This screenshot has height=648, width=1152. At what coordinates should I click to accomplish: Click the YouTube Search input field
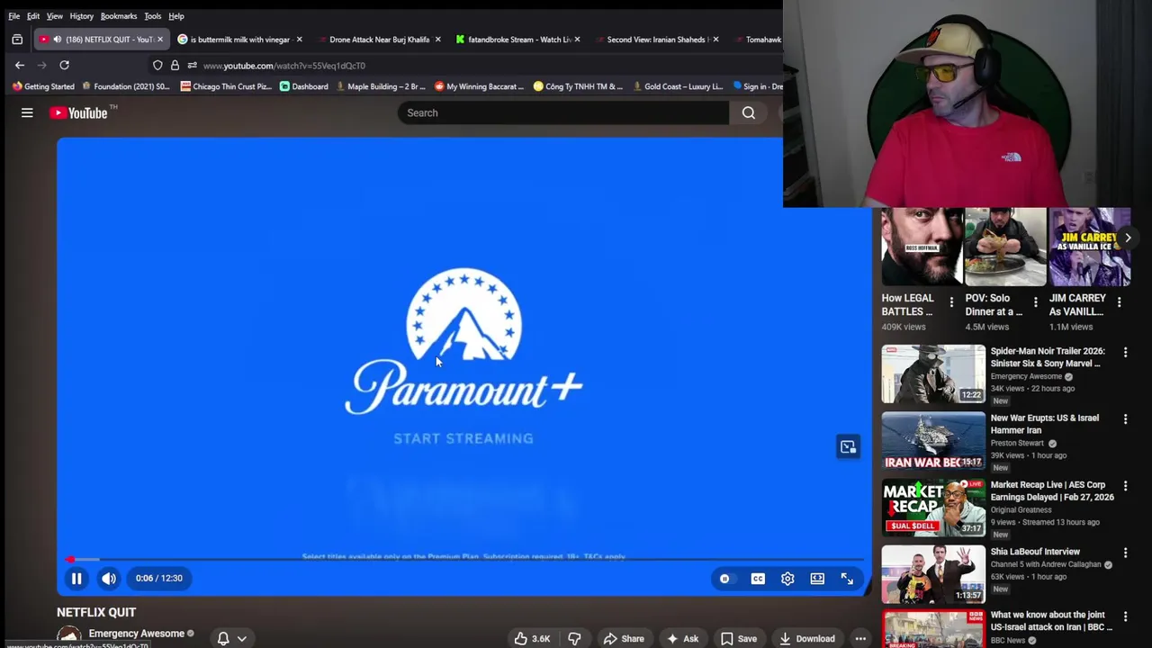point(563,112)
